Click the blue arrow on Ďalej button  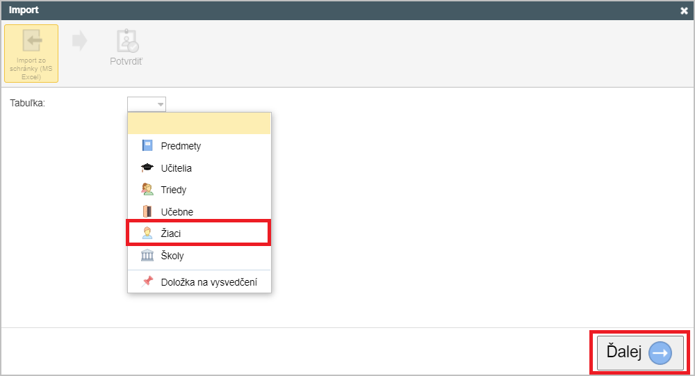[x=660, y=353]
